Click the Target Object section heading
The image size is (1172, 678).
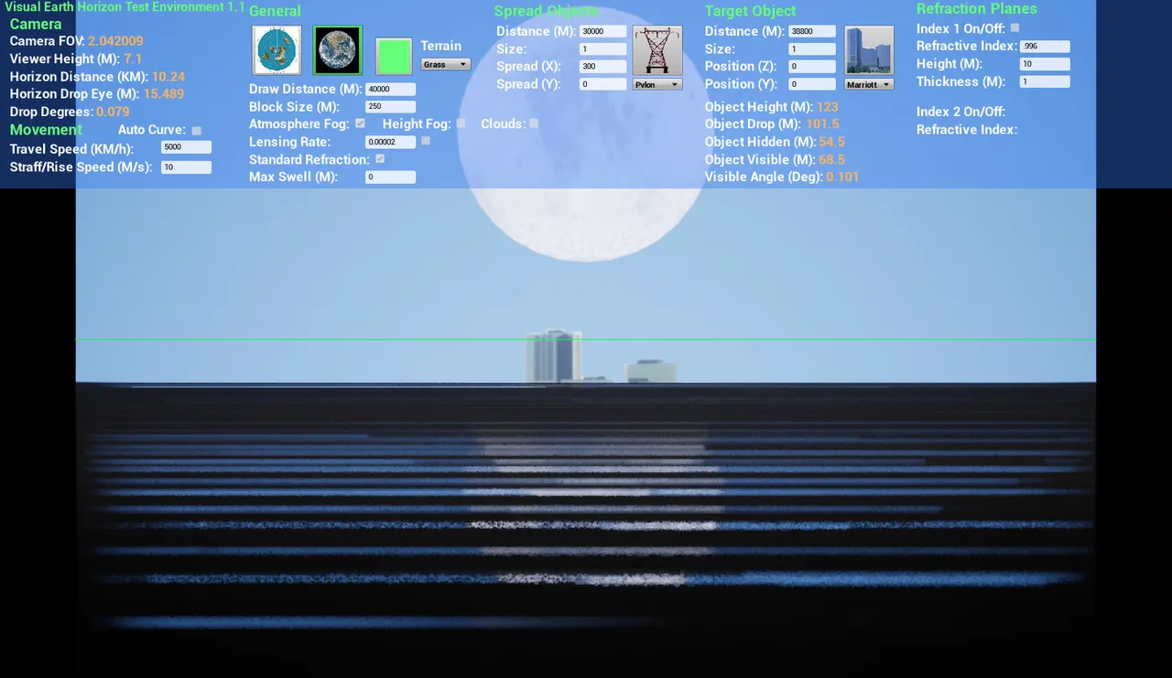point(751,11)
